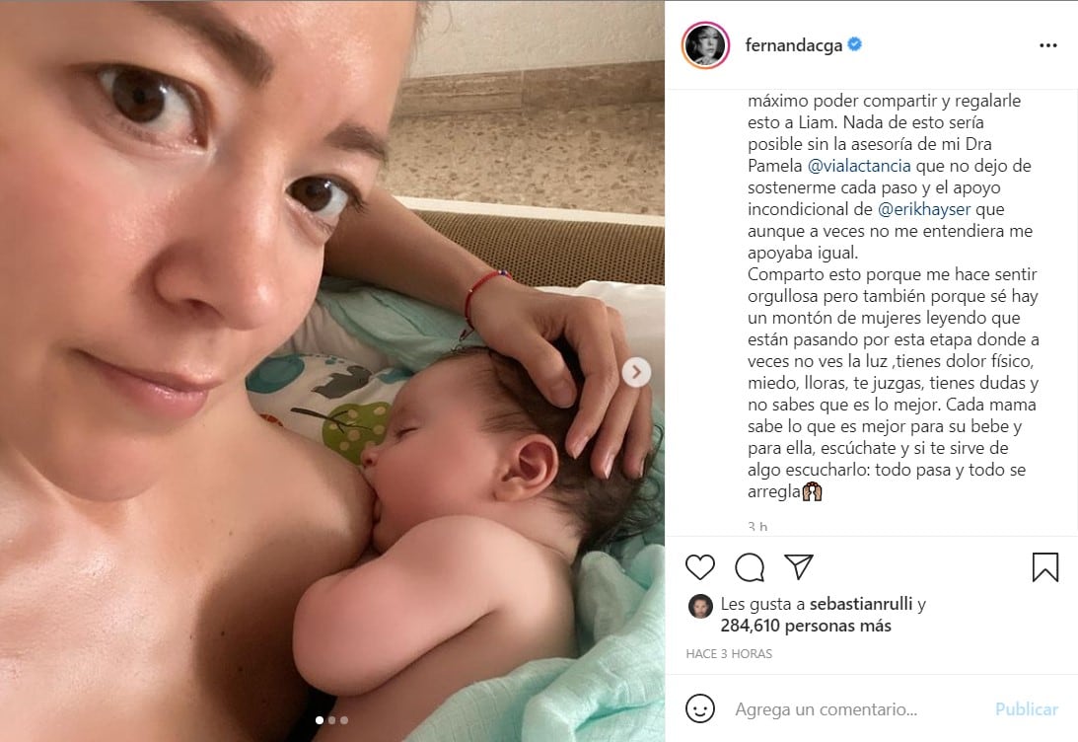Open comments via speech bubble icon
The width and height of the screenshot is (1078, 742).
point(750,567)
